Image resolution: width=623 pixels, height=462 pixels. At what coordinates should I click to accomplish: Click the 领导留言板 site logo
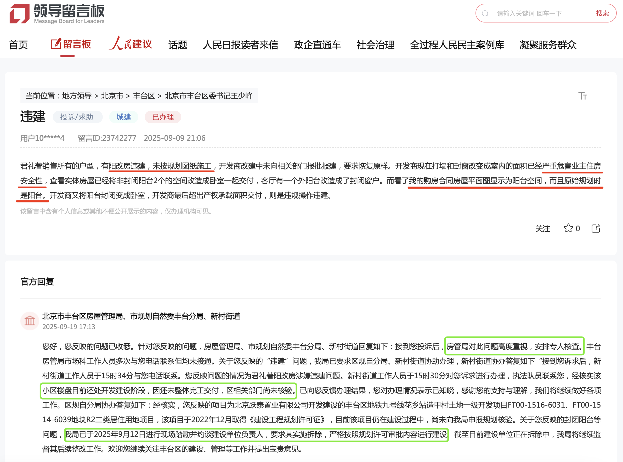[57, 13]
